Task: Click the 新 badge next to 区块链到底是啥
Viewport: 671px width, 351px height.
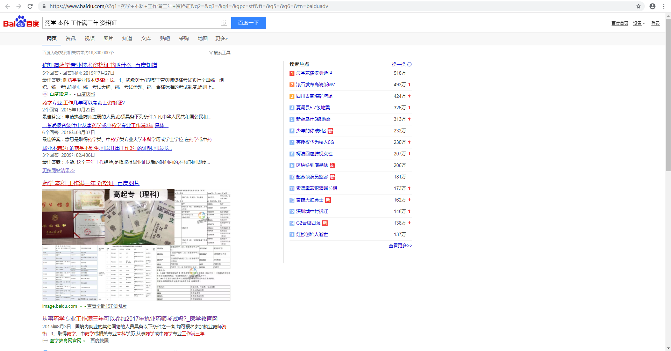Action: (333, 166)
